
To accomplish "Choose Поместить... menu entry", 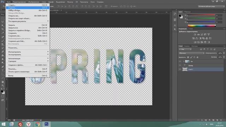I will (28, 48).
